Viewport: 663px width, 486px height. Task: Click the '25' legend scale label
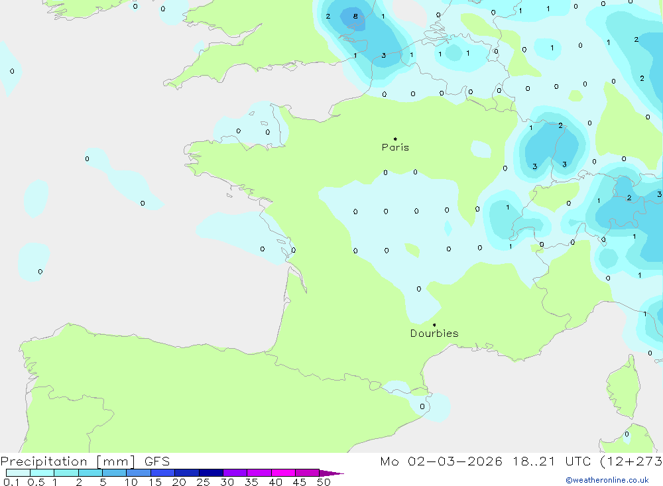[204, 482]
